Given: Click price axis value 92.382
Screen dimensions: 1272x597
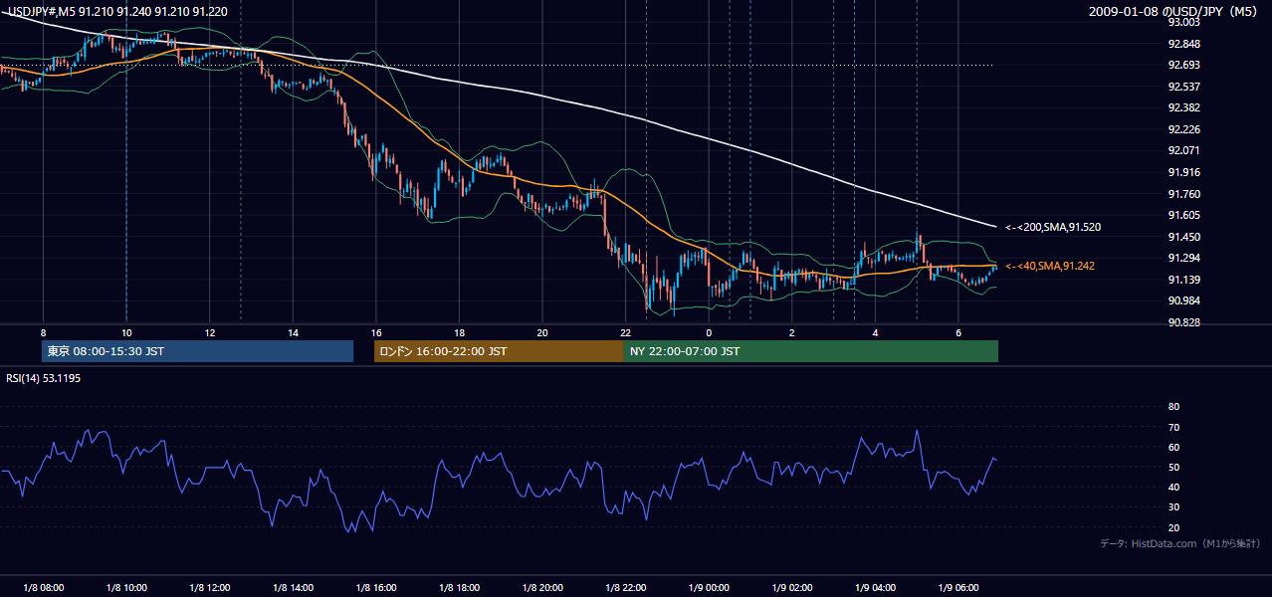Looking at the screenshot, I should [x=1183, y=107].
